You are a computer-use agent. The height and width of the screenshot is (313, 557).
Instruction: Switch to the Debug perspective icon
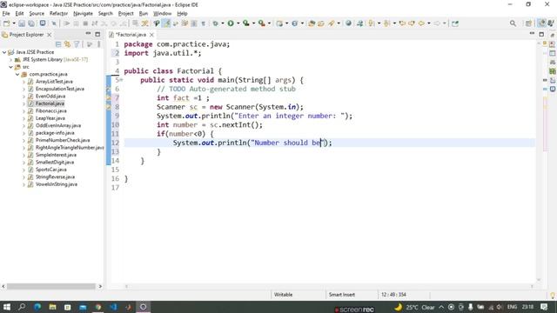tap(551, 23)
